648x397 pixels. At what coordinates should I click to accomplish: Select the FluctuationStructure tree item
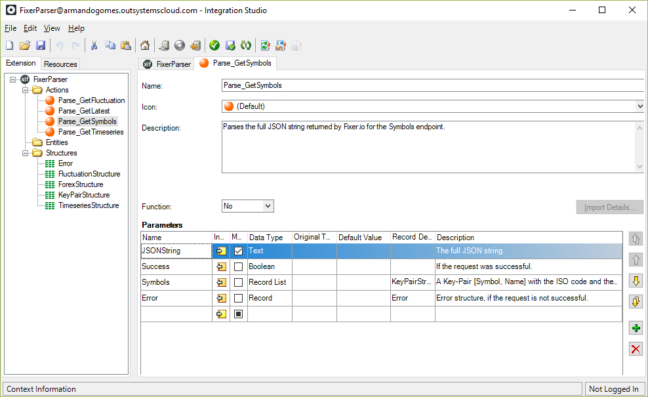[89, 174]
